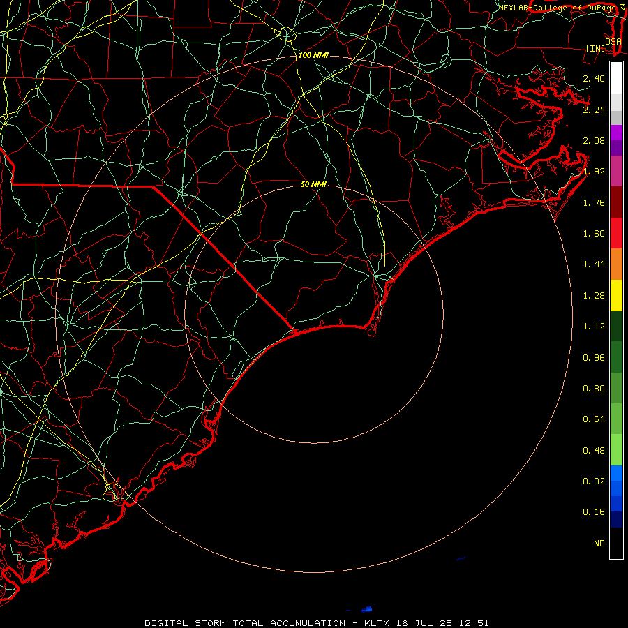
Task: Click the 0.48 legend value
Action: click(x=594, y=451)
